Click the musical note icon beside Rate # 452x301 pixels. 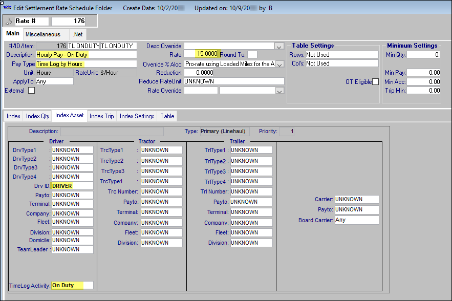click(x=7, y=21)
